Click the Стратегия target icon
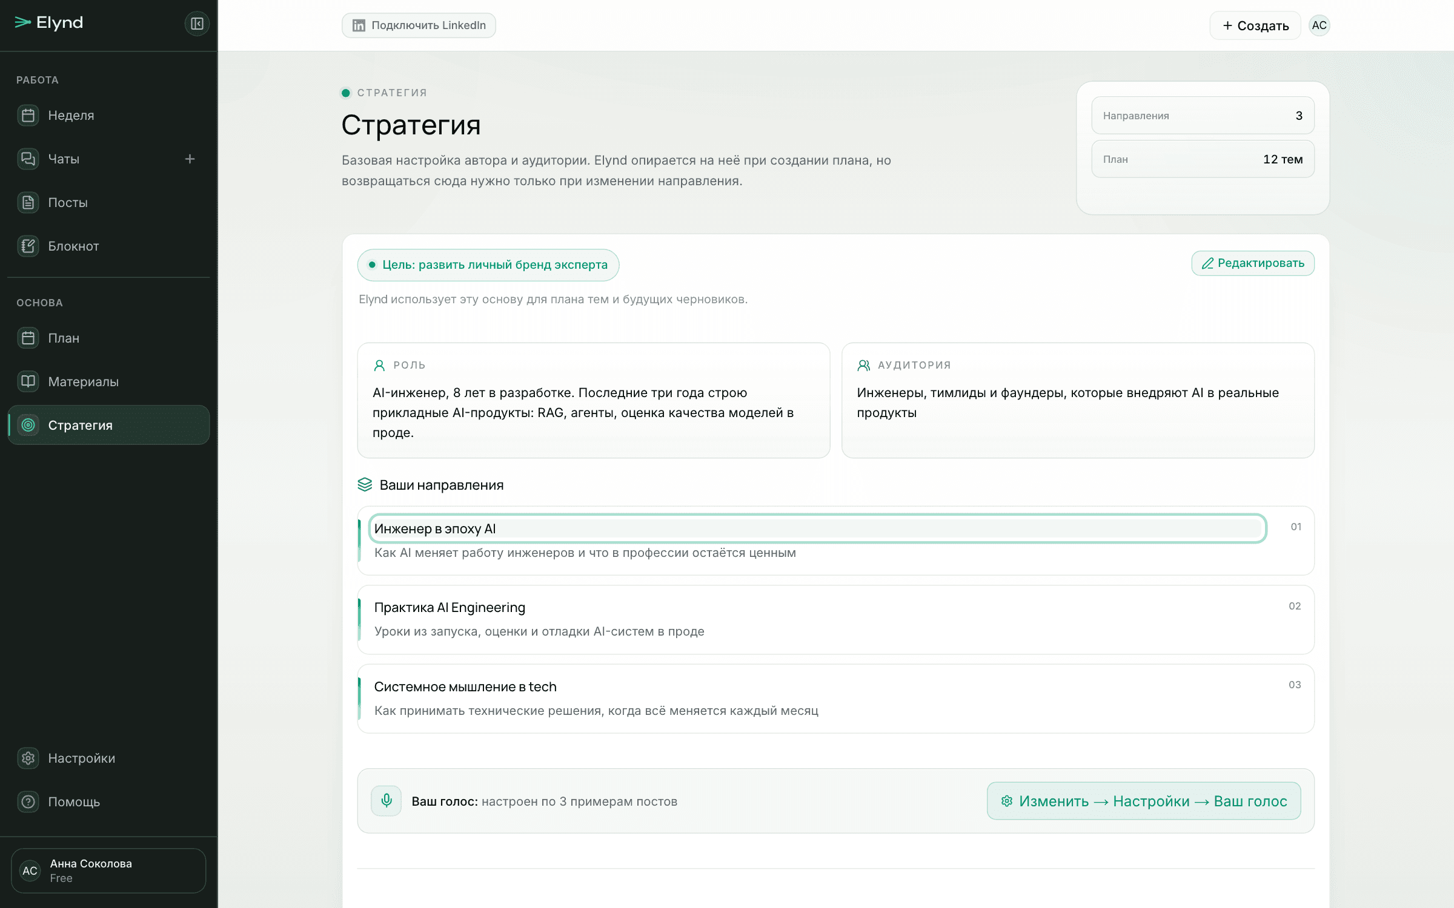The width and height of the screenshot is (1454, 908). 28,425
